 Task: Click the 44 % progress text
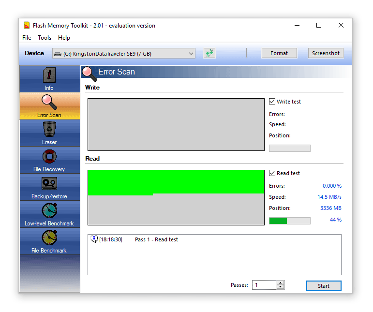click(335, 220)
